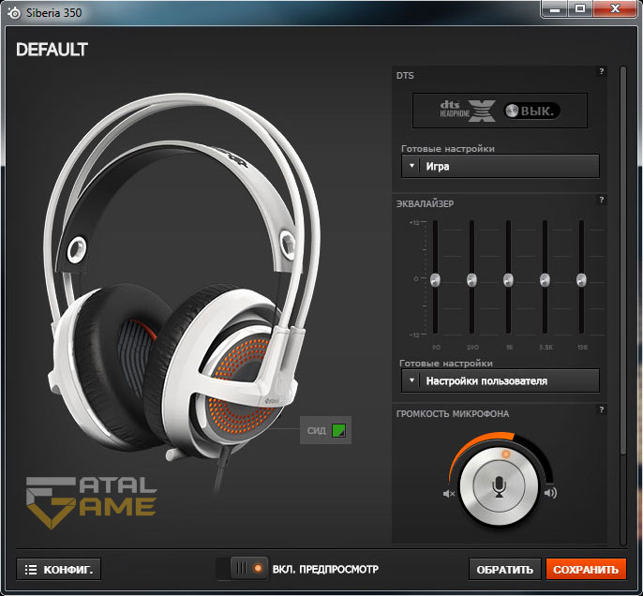Minimize the Siberia 350 window
The image size is (643, 596).
(x=555, y=9)
